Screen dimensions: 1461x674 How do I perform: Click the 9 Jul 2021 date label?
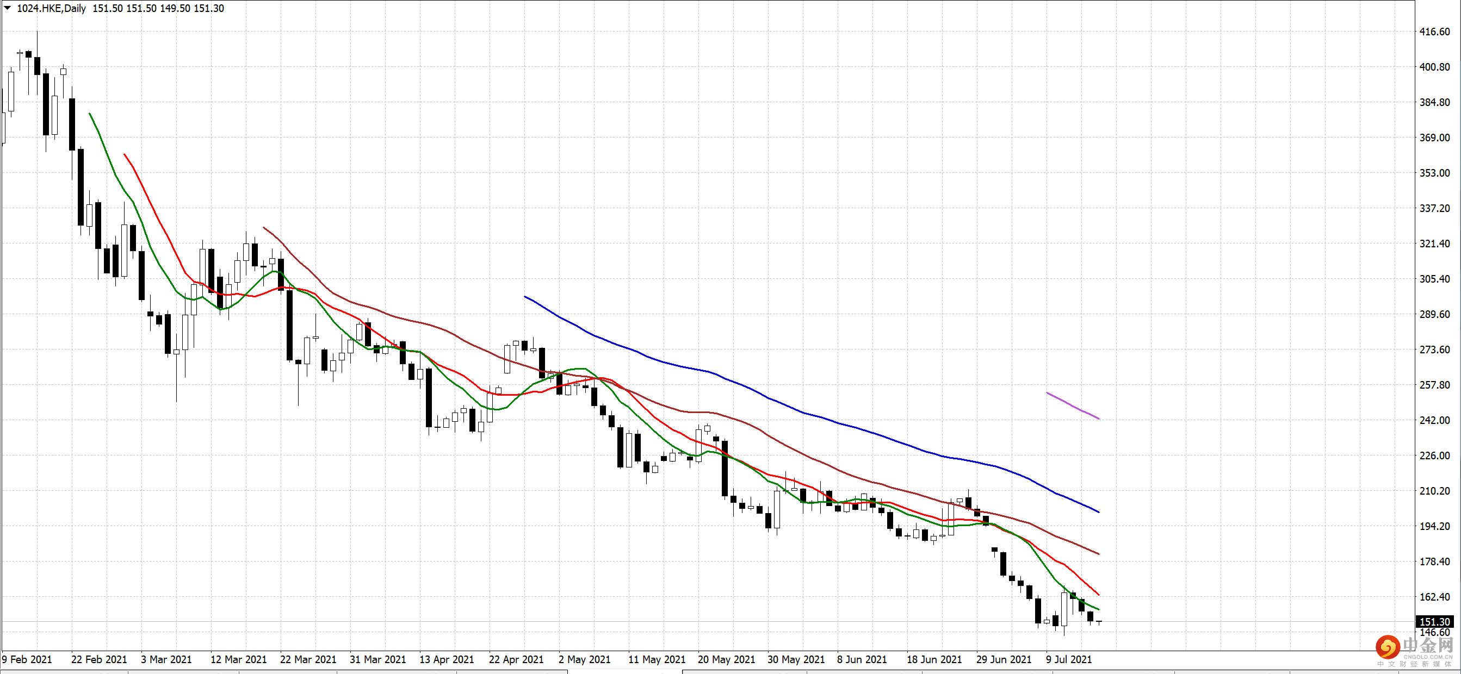(x=1068, y=659)
